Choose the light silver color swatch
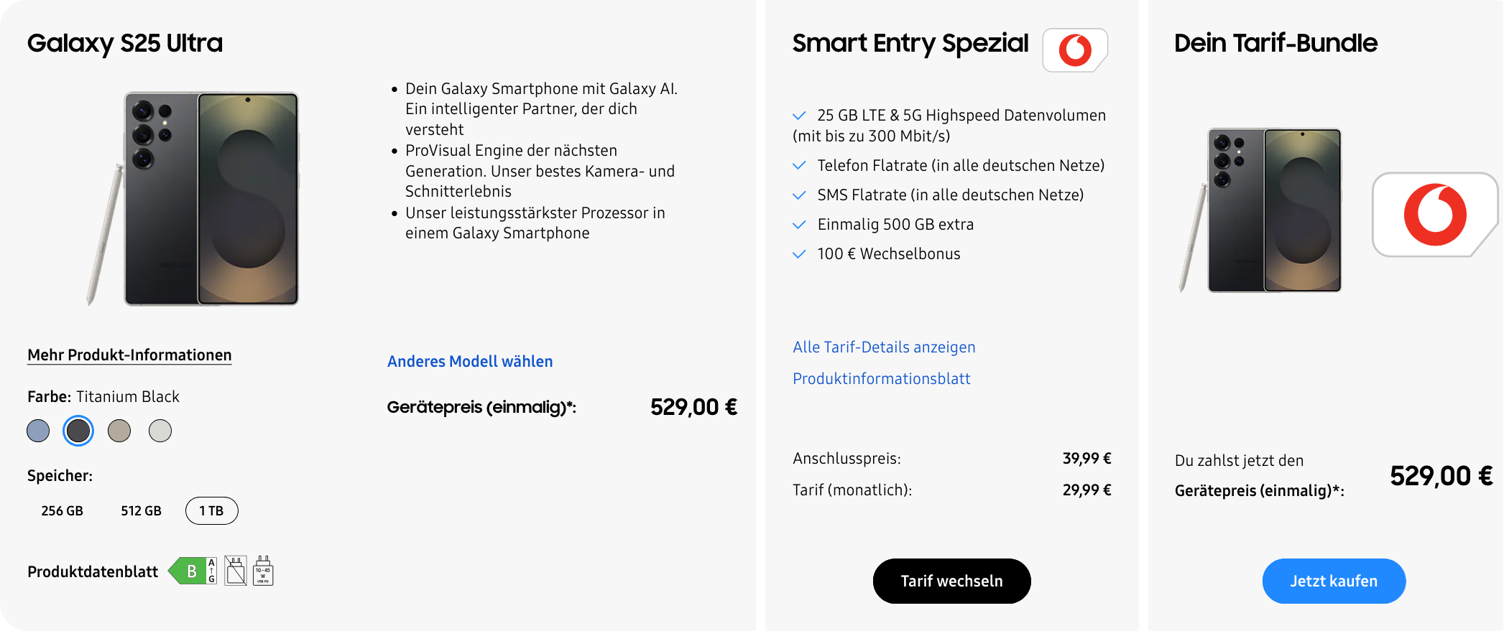This screenshot has width=1504, height=631. click(x=160, y=431)
